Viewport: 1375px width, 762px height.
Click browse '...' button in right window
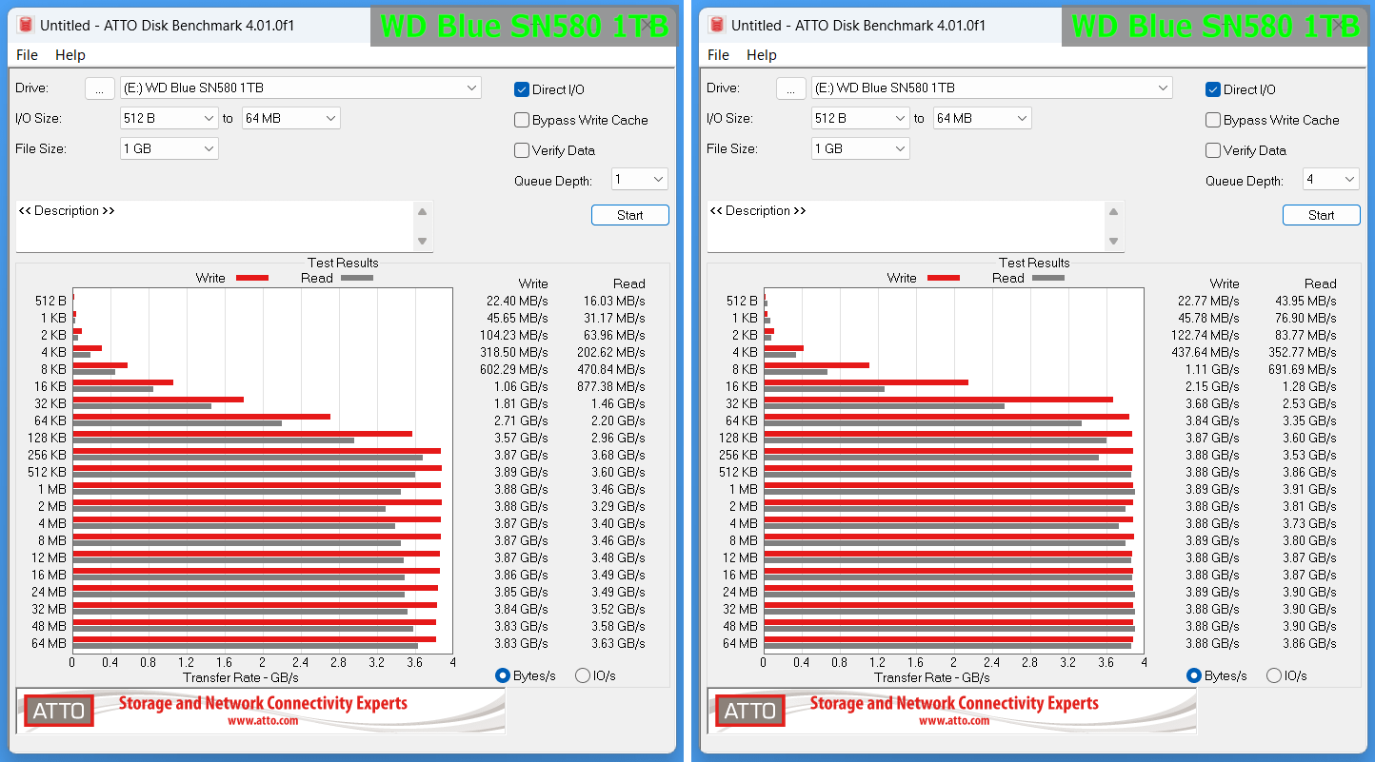coord(791,88)
